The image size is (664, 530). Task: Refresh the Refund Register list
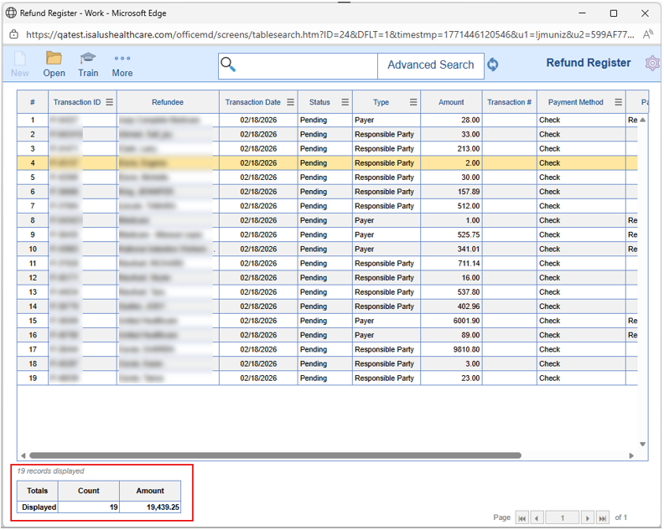pos(493,65)
